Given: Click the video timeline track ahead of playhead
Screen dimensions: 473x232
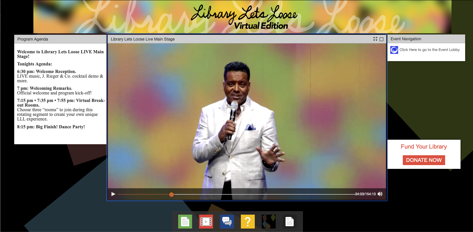Looking at the screenshot, I should (264, 194).
